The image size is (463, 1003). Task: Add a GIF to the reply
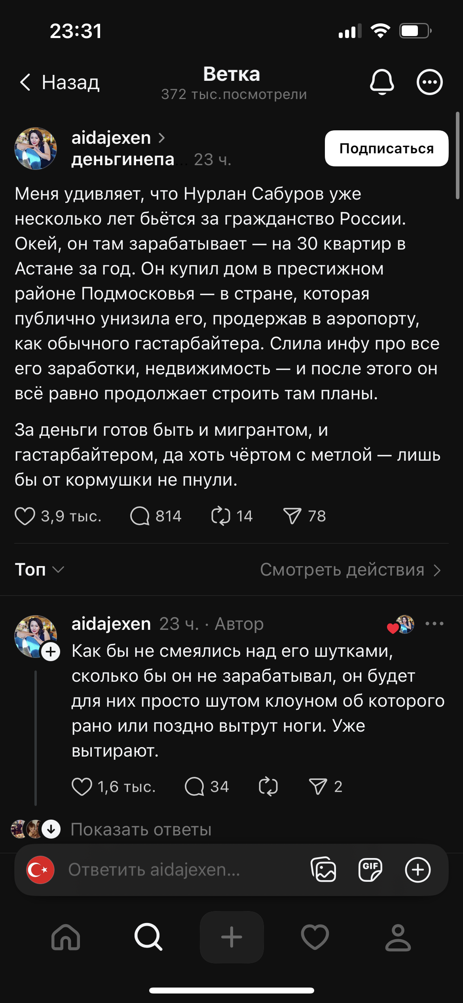click(x=370, y=870)
